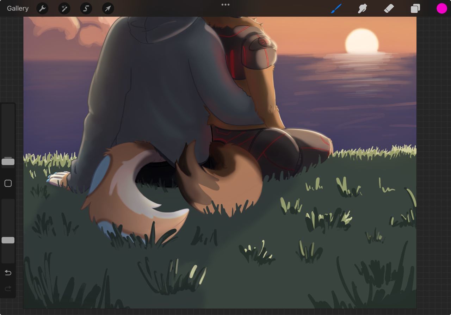Click the brush opacity slider handle
Image resolution: width=451 pixels, height=315 pixels.
tap(8, 240)
